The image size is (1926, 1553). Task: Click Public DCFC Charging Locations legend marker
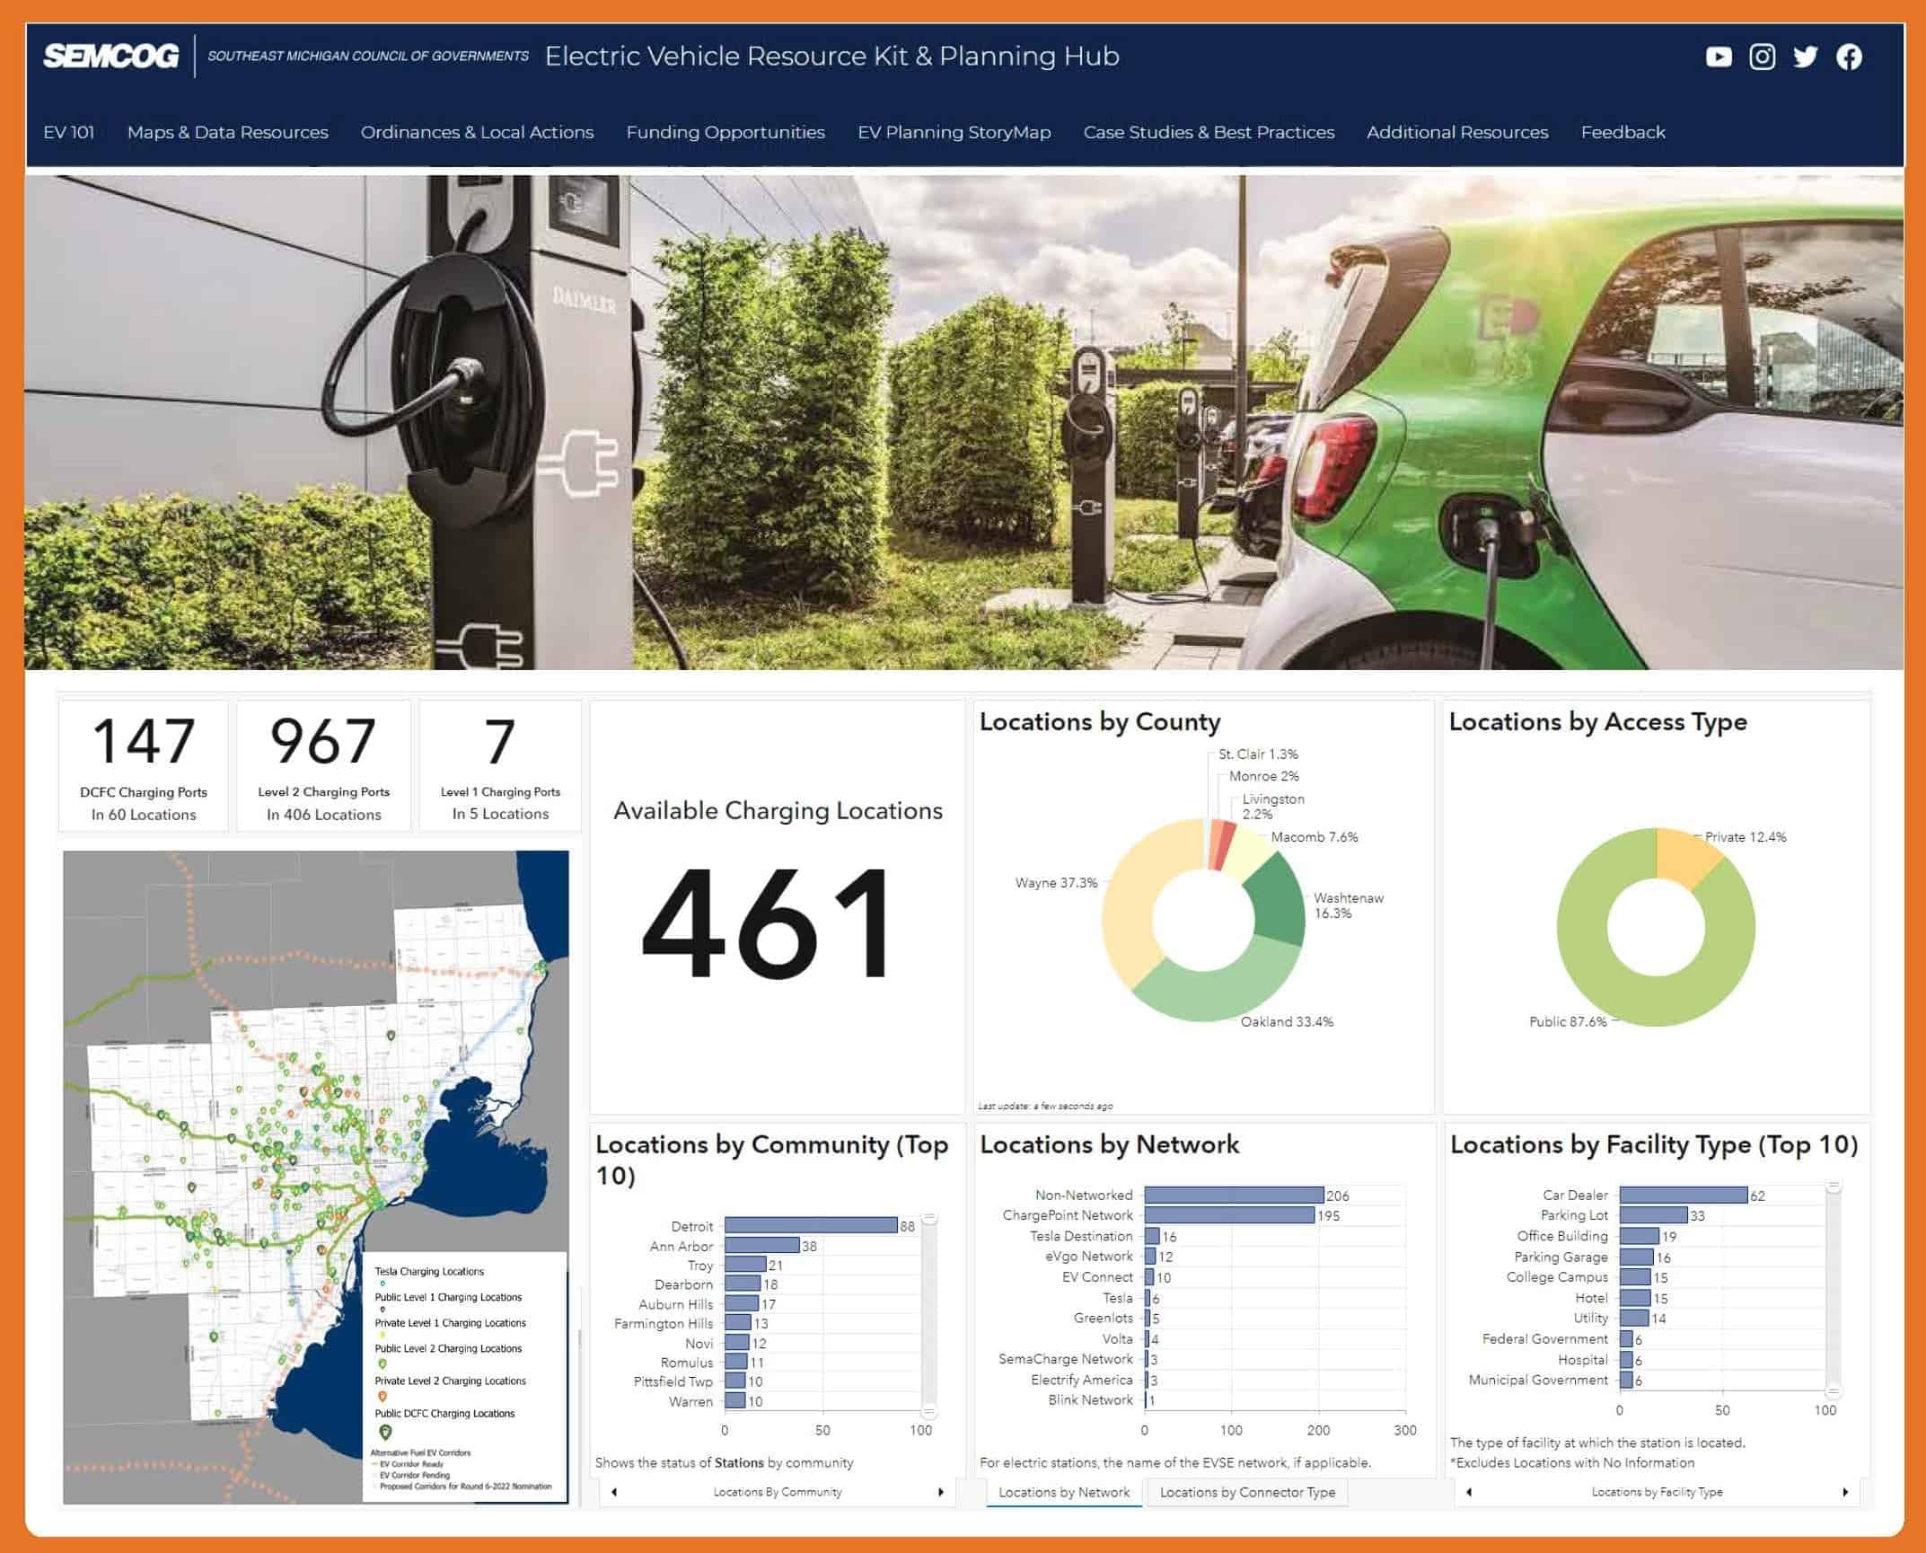[385, 1432]
